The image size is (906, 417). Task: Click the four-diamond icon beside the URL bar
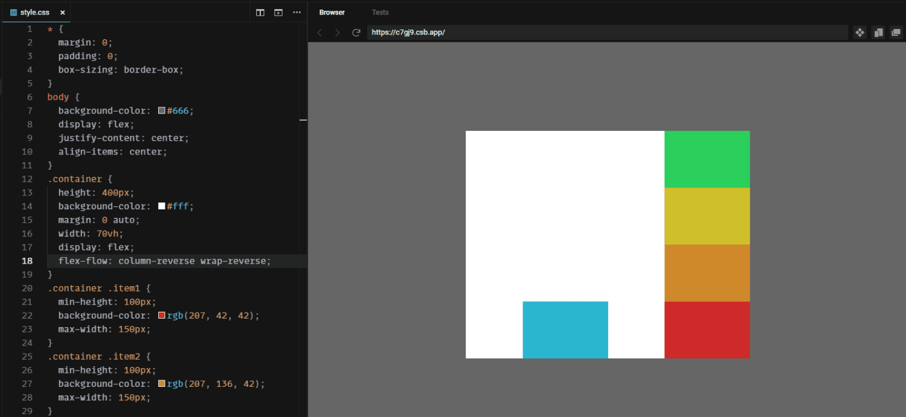pyautogui.click(x=860, y=33)
